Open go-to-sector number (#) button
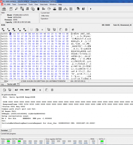 [14, 30]
